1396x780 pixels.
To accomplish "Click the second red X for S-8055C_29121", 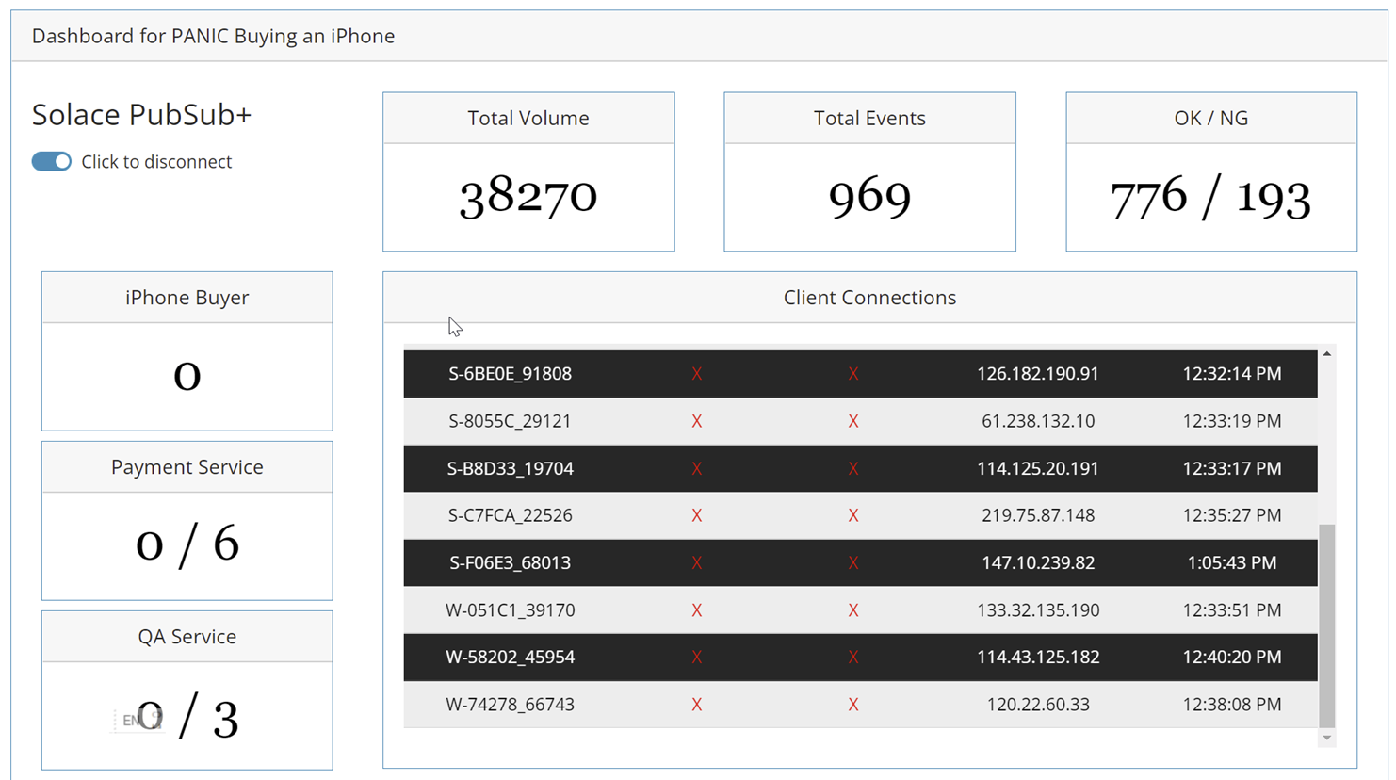I will pos(853,421).
